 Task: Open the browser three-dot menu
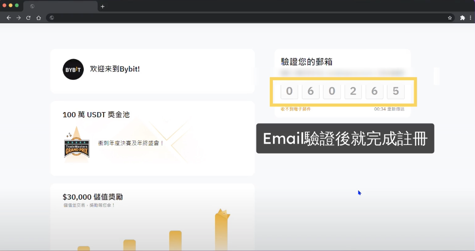470,18
